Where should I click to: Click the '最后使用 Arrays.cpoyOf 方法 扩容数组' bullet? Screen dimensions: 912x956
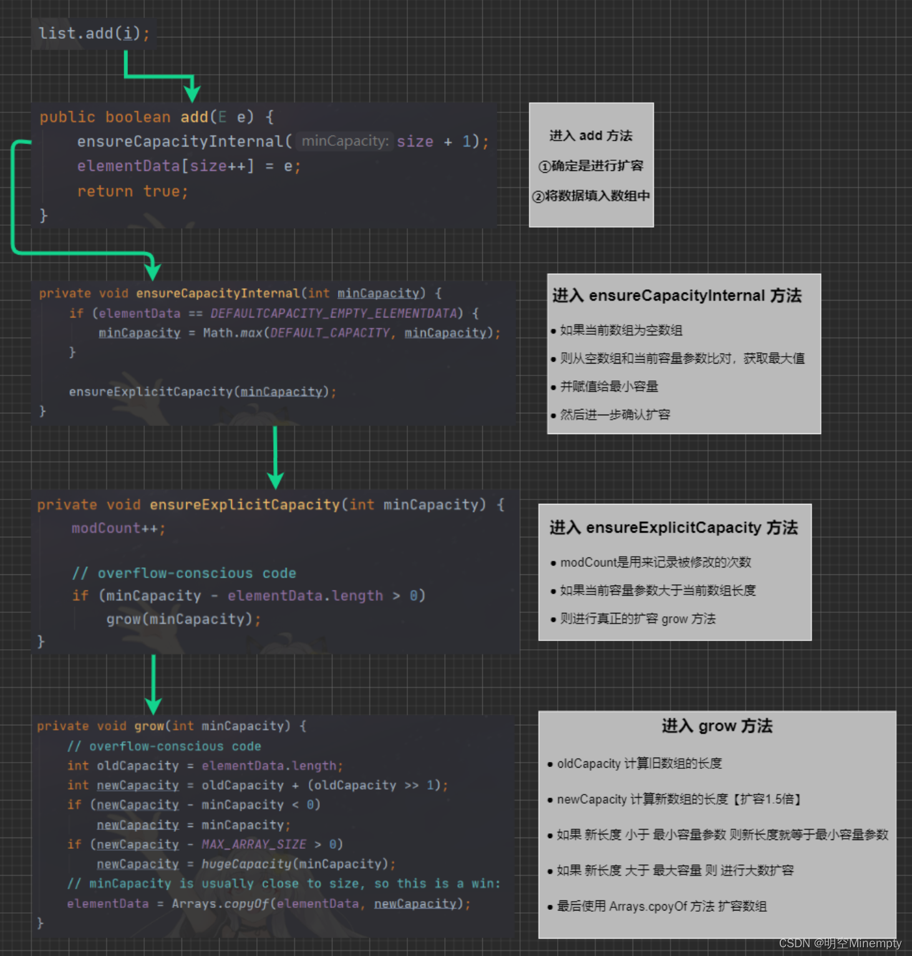[x=657, y=906]
